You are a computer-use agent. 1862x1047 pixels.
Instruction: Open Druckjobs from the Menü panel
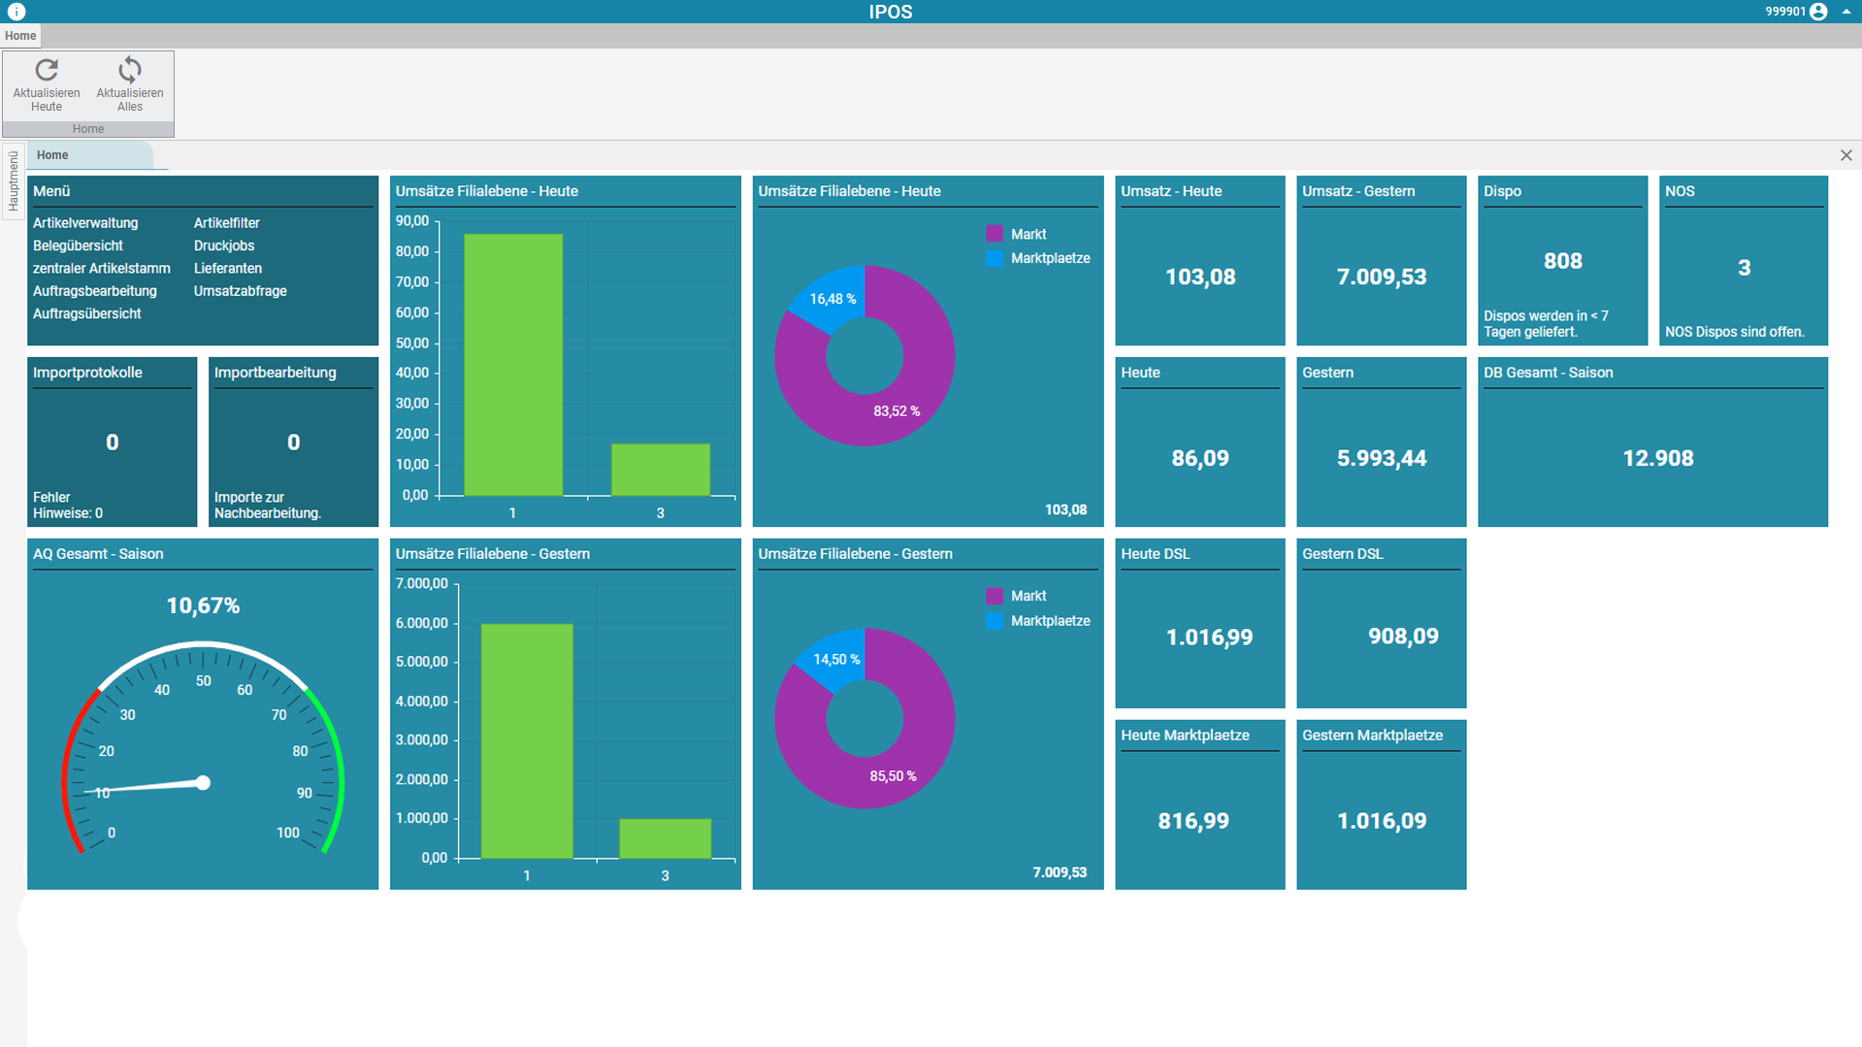point(224,245)
